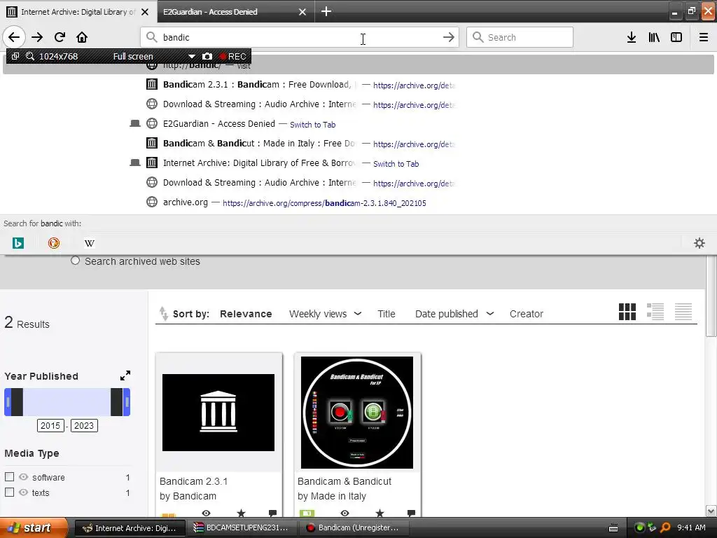The height and width of the screenshot is (538, 717).
Task: Open the Library toolbar icon
Action: point(654,37)
